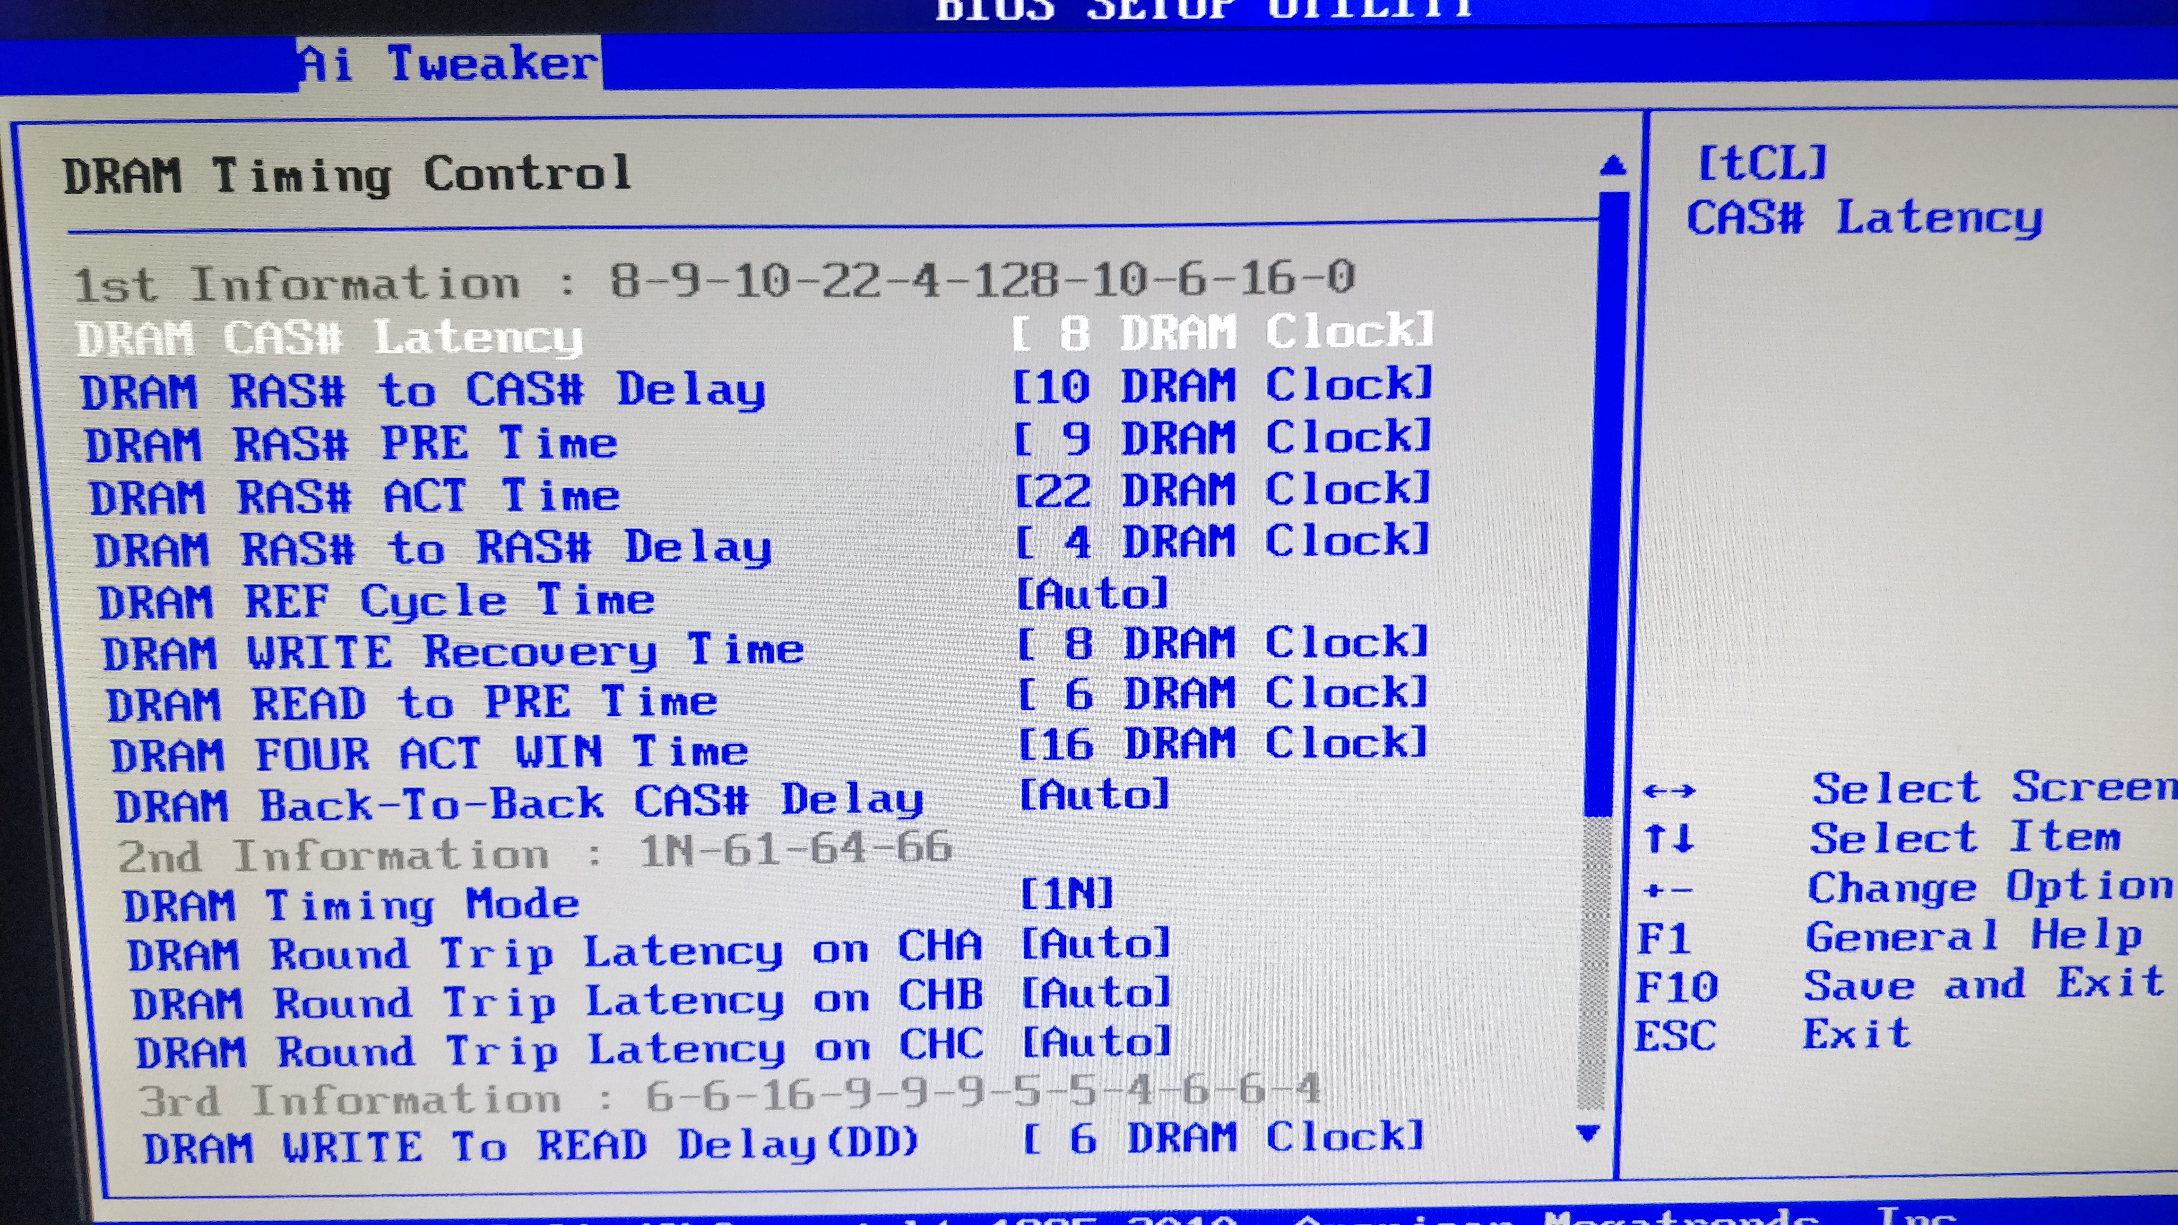
Task: Select the DRAM CAS# Latency row
Action: point(329,337)
